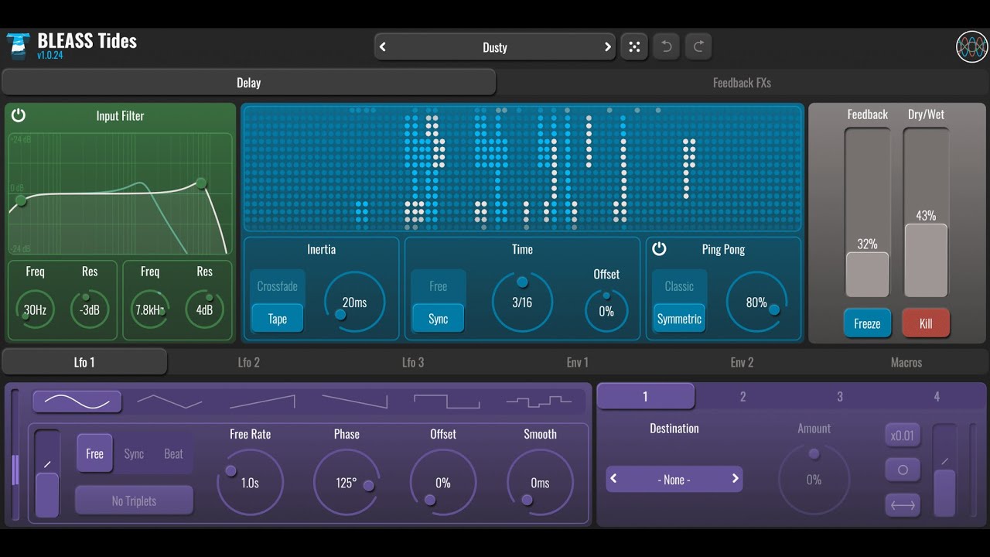Screen dimensions: 990x557
Task: Select the square LFO waveform
Action: 447,402
